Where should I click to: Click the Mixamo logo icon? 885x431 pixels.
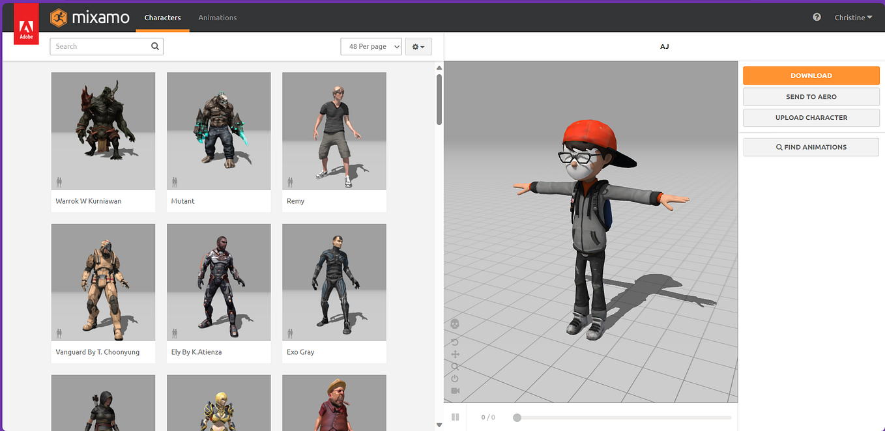58,18
